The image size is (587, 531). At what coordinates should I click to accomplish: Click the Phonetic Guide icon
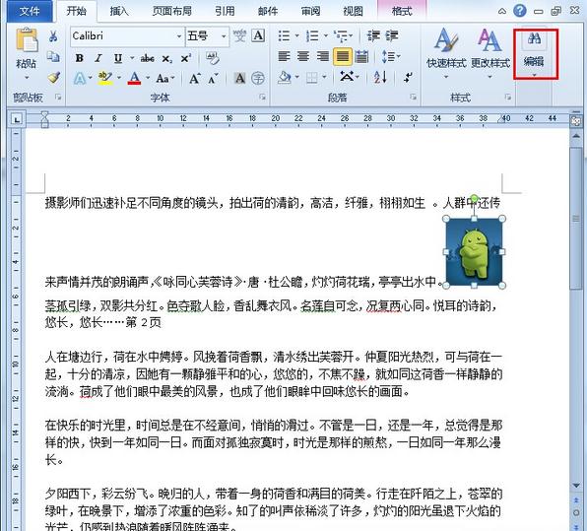tap(239, 35)
